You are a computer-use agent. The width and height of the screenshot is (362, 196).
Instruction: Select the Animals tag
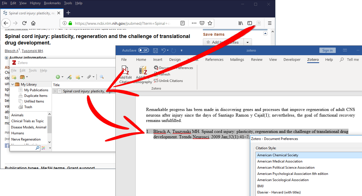[17, 115]
